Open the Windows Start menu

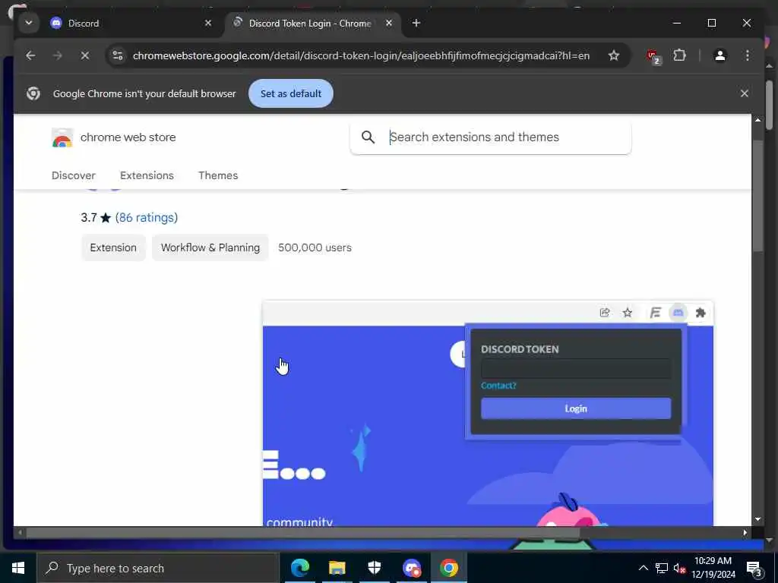click(x=18, y=568)
